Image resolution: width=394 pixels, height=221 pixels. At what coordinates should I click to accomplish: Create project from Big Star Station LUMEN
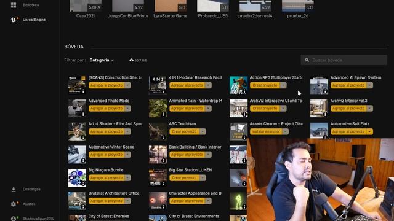pyautogui.click(x=184, y=178)
